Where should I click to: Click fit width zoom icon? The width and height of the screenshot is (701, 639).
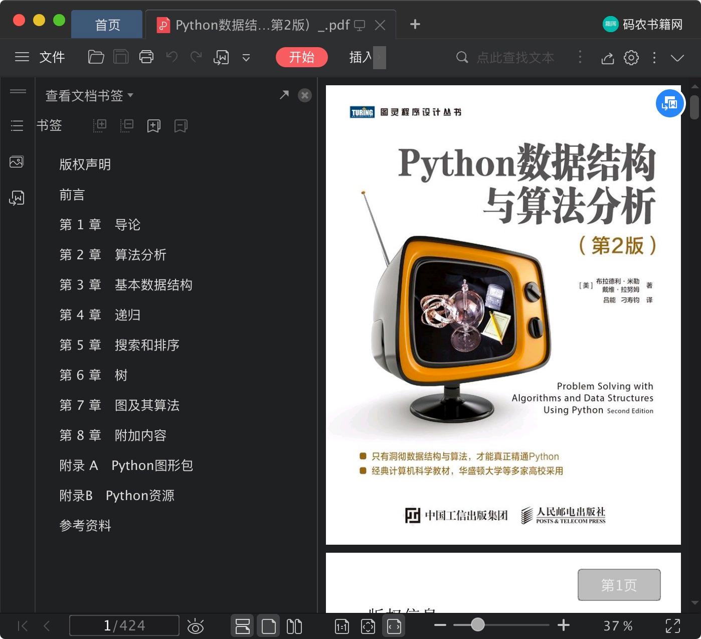click(x=394, y=626)
